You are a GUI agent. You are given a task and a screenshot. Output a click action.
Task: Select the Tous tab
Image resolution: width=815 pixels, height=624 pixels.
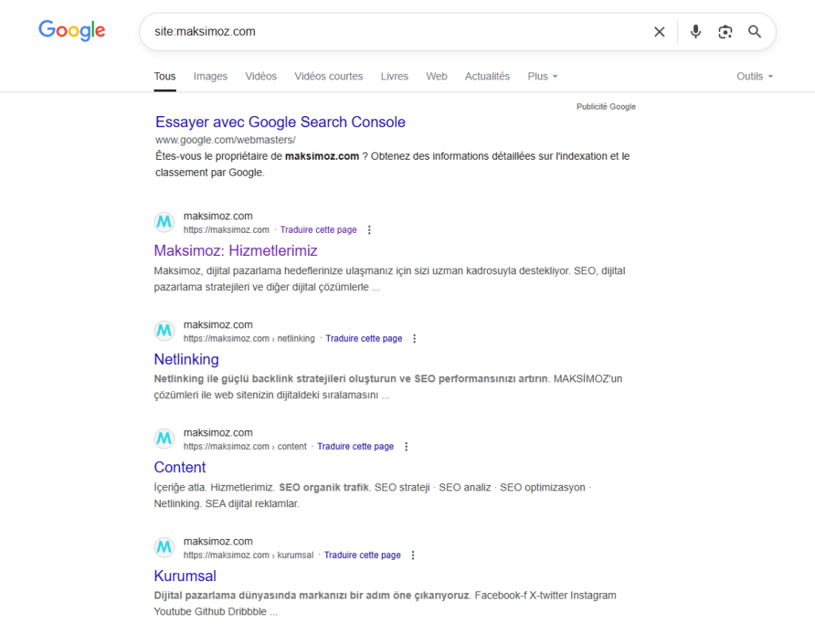[165, 76]
